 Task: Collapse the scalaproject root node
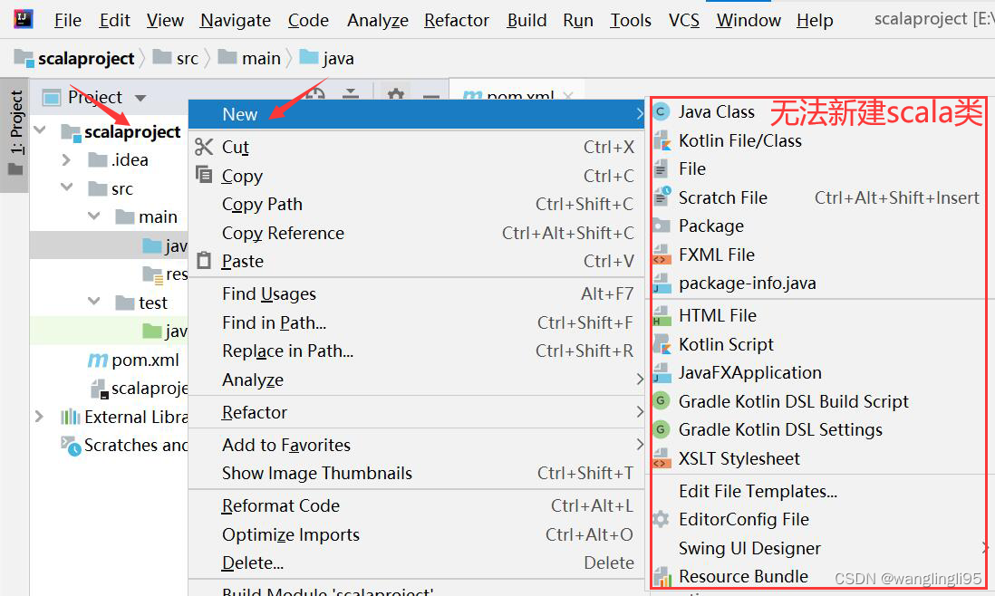coord(39,130)
